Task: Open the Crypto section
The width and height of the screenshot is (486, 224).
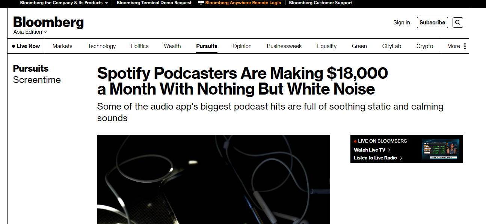Action: 425,46
